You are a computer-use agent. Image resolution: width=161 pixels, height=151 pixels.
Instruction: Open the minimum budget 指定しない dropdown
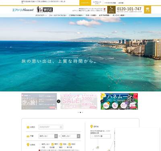pos(48,136)
